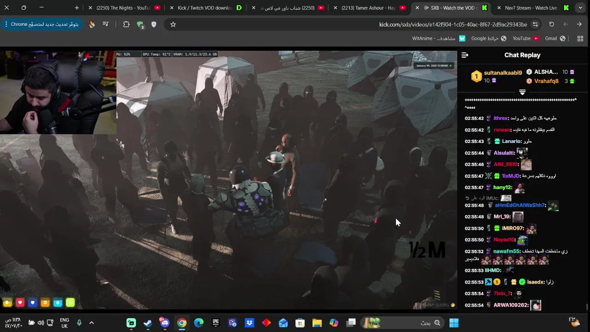Open the Google Maps bookmark

pos(489,39)
